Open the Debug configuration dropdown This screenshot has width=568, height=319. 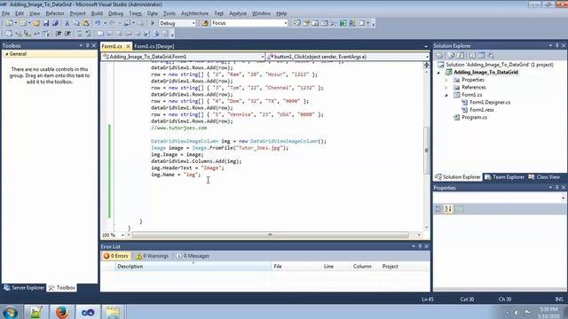[193, 23]
